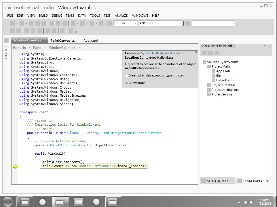This screenshot has width=277, height=207.
Task: Click the 'using System.Linq;' code line
Action: click(37, 62)
